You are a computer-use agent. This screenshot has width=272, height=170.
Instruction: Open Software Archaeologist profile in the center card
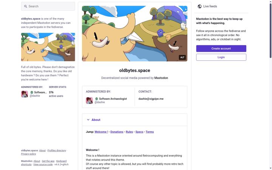pos(113,99)
